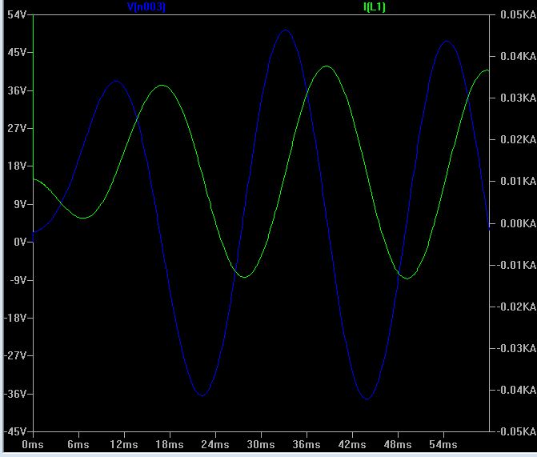
Task: Click the -0.05KA right axis label
Action: point(513,431)
